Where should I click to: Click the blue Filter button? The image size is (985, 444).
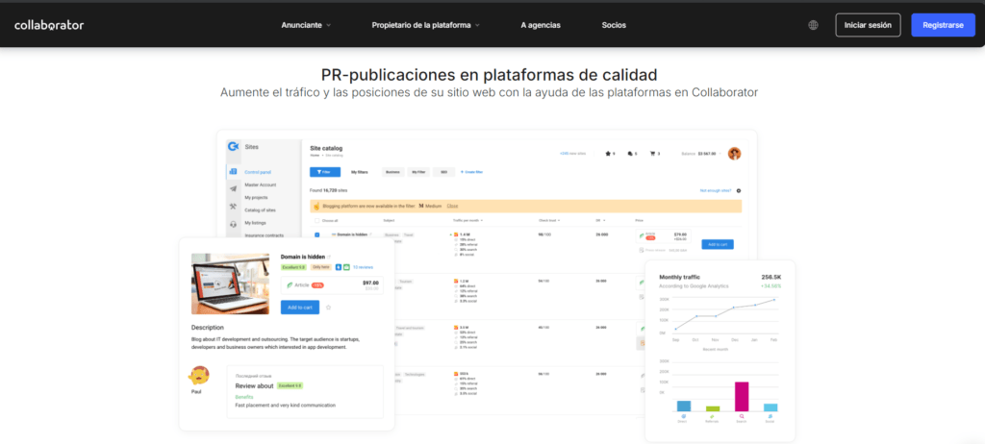tap(325, 171)
